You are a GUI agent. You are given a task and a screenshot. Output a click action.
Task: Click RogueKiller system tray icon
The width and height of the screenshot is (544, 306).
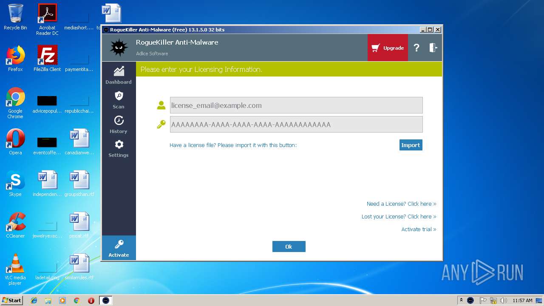[470, 300]
